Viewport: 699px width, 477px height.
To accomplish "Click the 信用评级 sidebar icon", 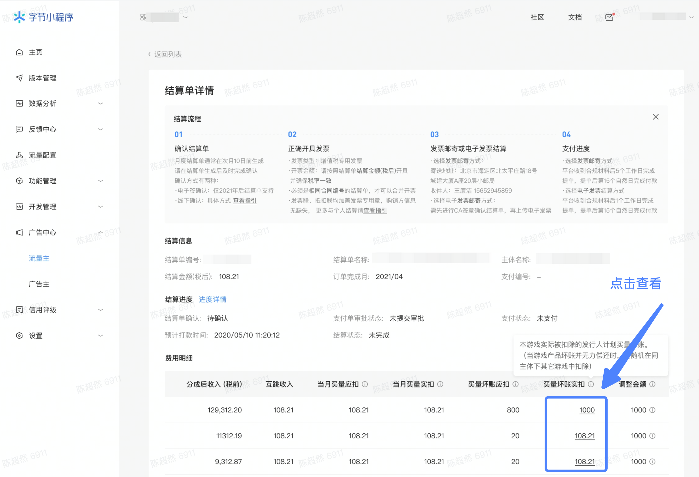I will pos(19,310).
